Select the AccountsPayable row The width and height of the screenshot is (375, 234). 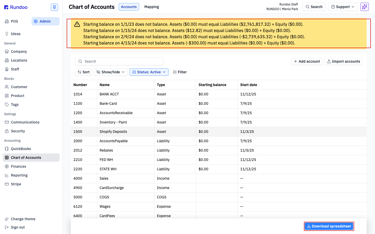pos(219,141)
